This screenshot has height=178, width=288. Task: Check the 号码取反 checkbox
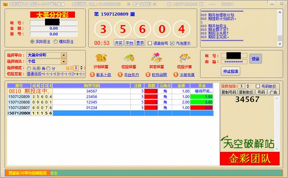(258, 86)
